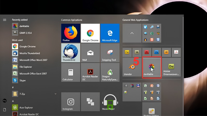Click the Recently added heading
The image size is (207, 116).
point(20,20)
